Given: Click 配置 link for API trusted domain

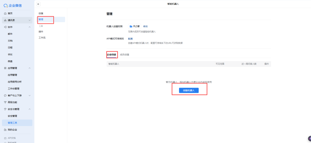Looking at the screenshot, I should (130, 39).
